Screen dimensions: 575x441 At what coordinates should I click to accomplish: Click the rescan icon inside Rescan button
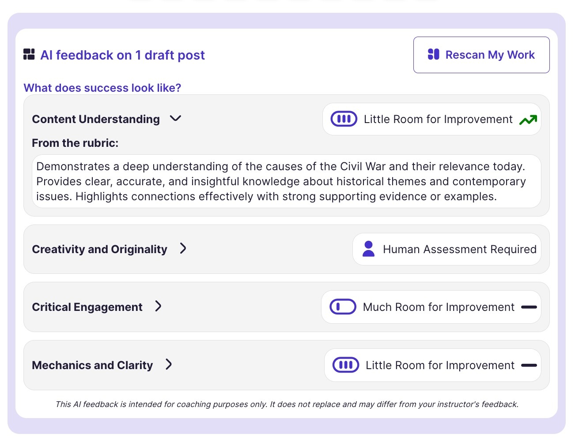click(x=434, y=54)
